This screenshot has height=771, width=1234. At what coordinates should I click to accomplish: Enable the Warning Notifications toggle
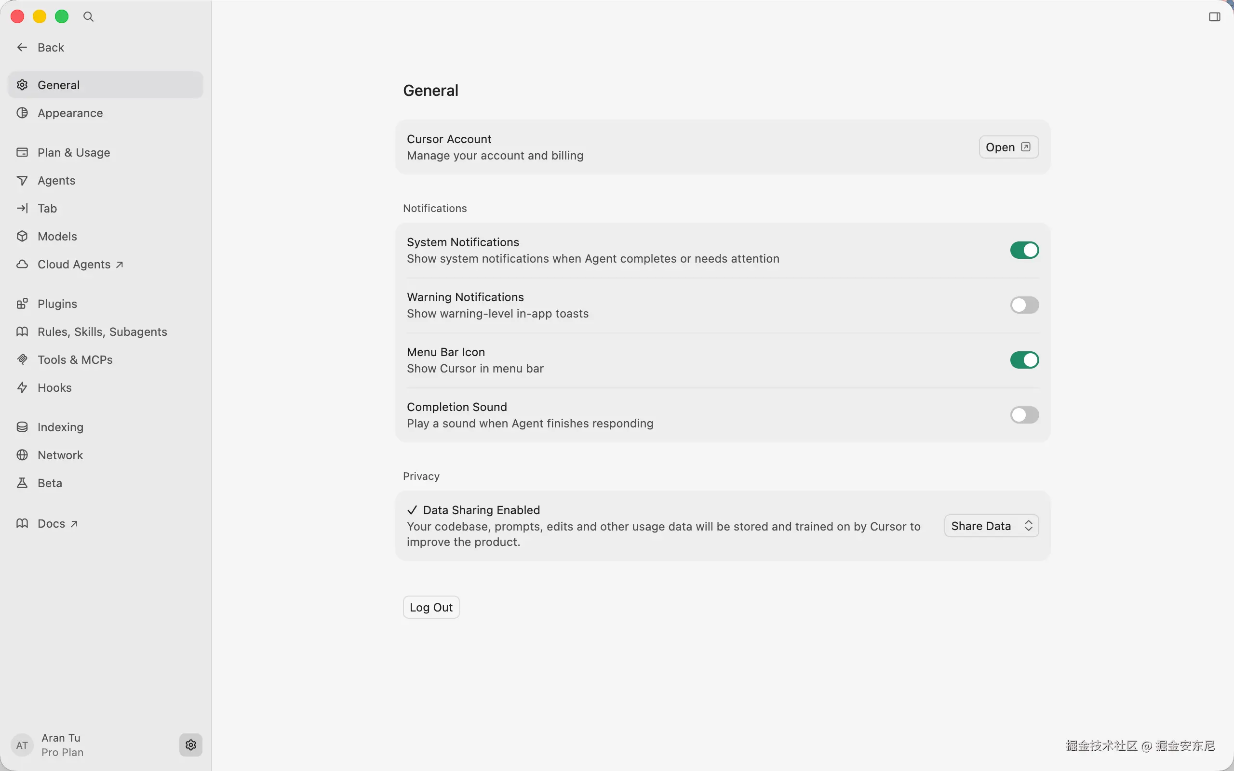(1024, 306)
